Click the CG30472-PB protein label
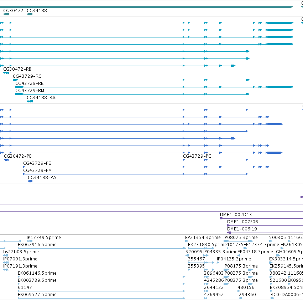The image size is (303, 300). (18, 156)
